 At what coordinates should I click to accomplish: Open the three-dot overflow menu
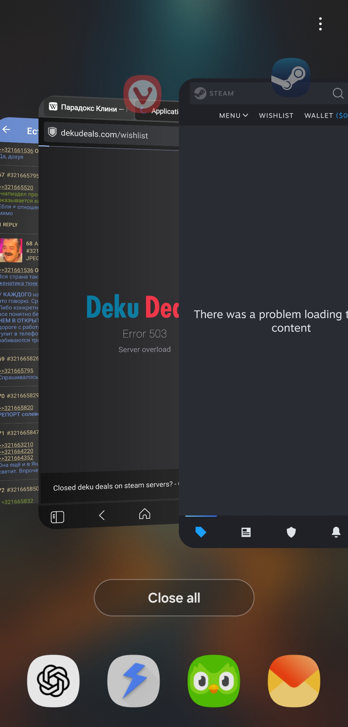tap(320, 24)
